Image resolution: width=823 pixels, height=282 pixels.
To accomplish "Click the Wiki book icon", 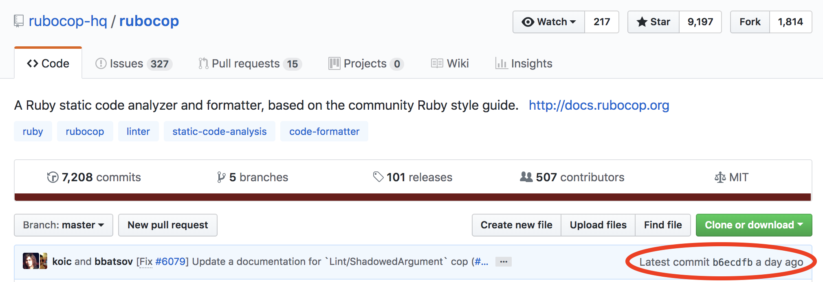I will pos(437,63).
